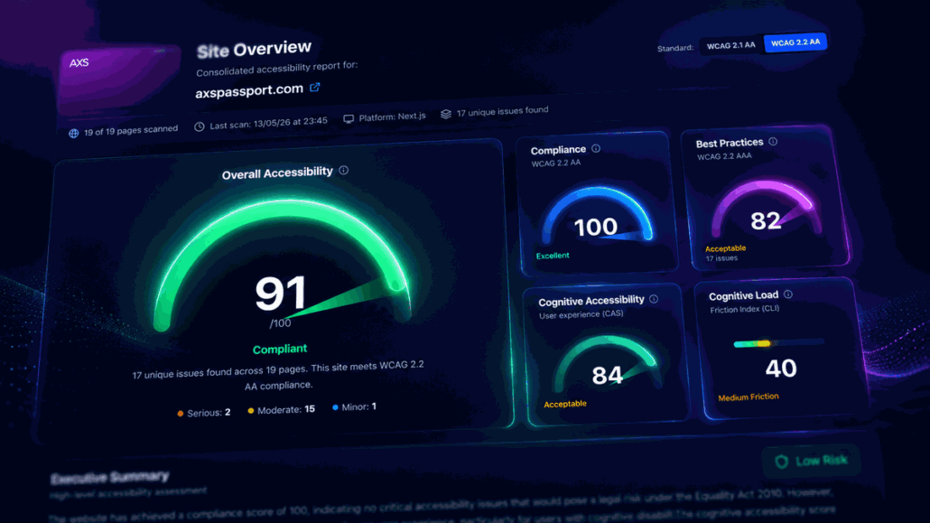Click the green 'Compliant' status text
Viewport: 930px width, 523px height.
pos(280,349)
